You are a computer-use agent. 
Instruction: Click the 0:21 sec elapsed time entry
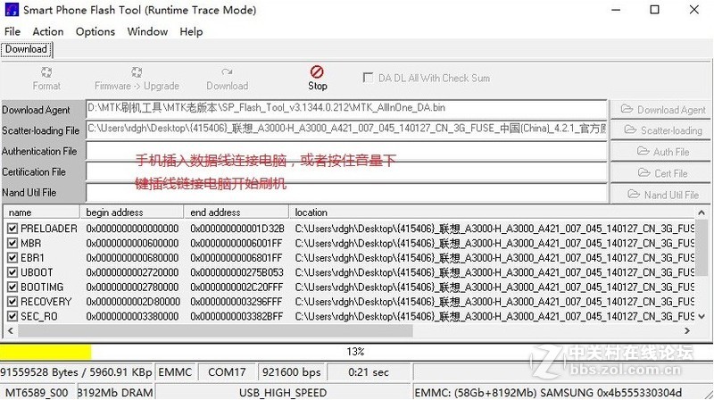point(369,372)
